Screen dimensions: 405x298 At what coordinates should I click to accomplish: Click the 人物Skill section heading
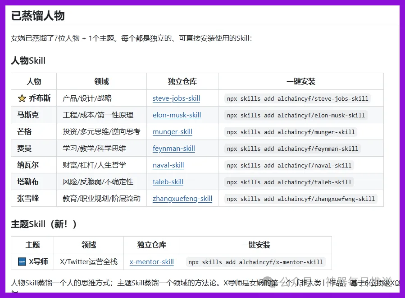point(28,61)
